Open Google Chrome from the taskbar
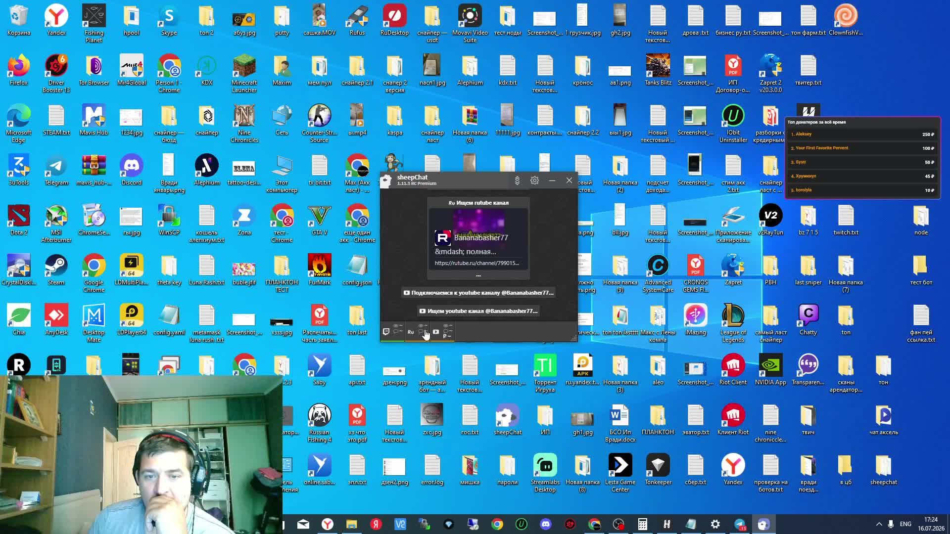 [497, 524]
